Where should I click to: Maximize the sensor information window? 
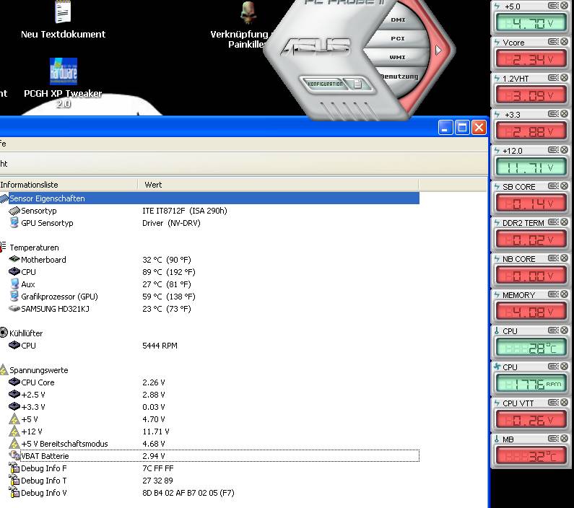462,128
